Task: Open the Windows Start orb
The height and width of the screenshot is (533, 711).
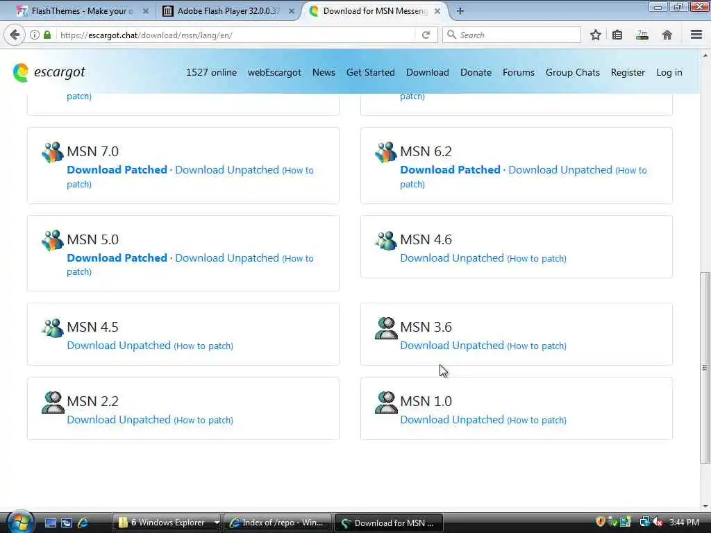Action: [x=20, y=522]
